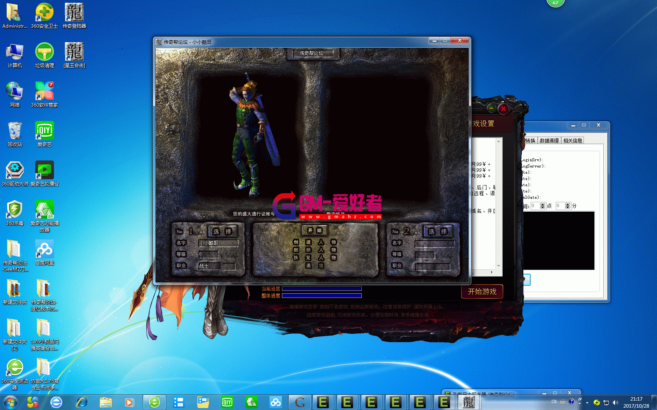The image size is (657, 410).
Task: Open 传奇帮论坛-追忆 archive on desktop
Action: tap(44, 295)
